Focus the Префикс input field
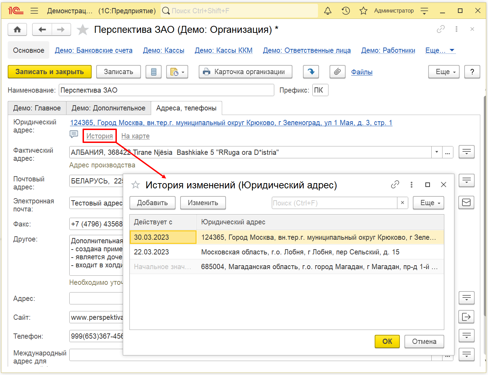 pyautogui.click(x=320, y=90)
